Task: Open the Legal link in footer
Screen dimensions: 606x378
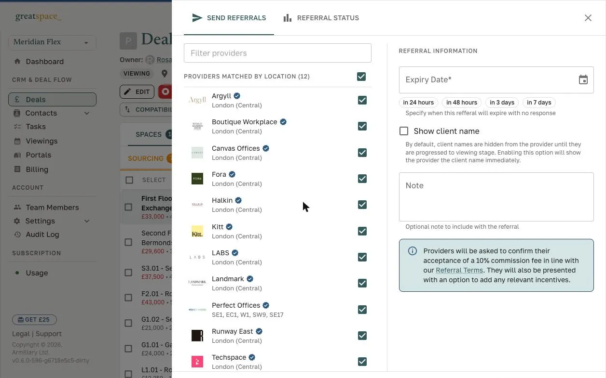Action: [21, 334]
